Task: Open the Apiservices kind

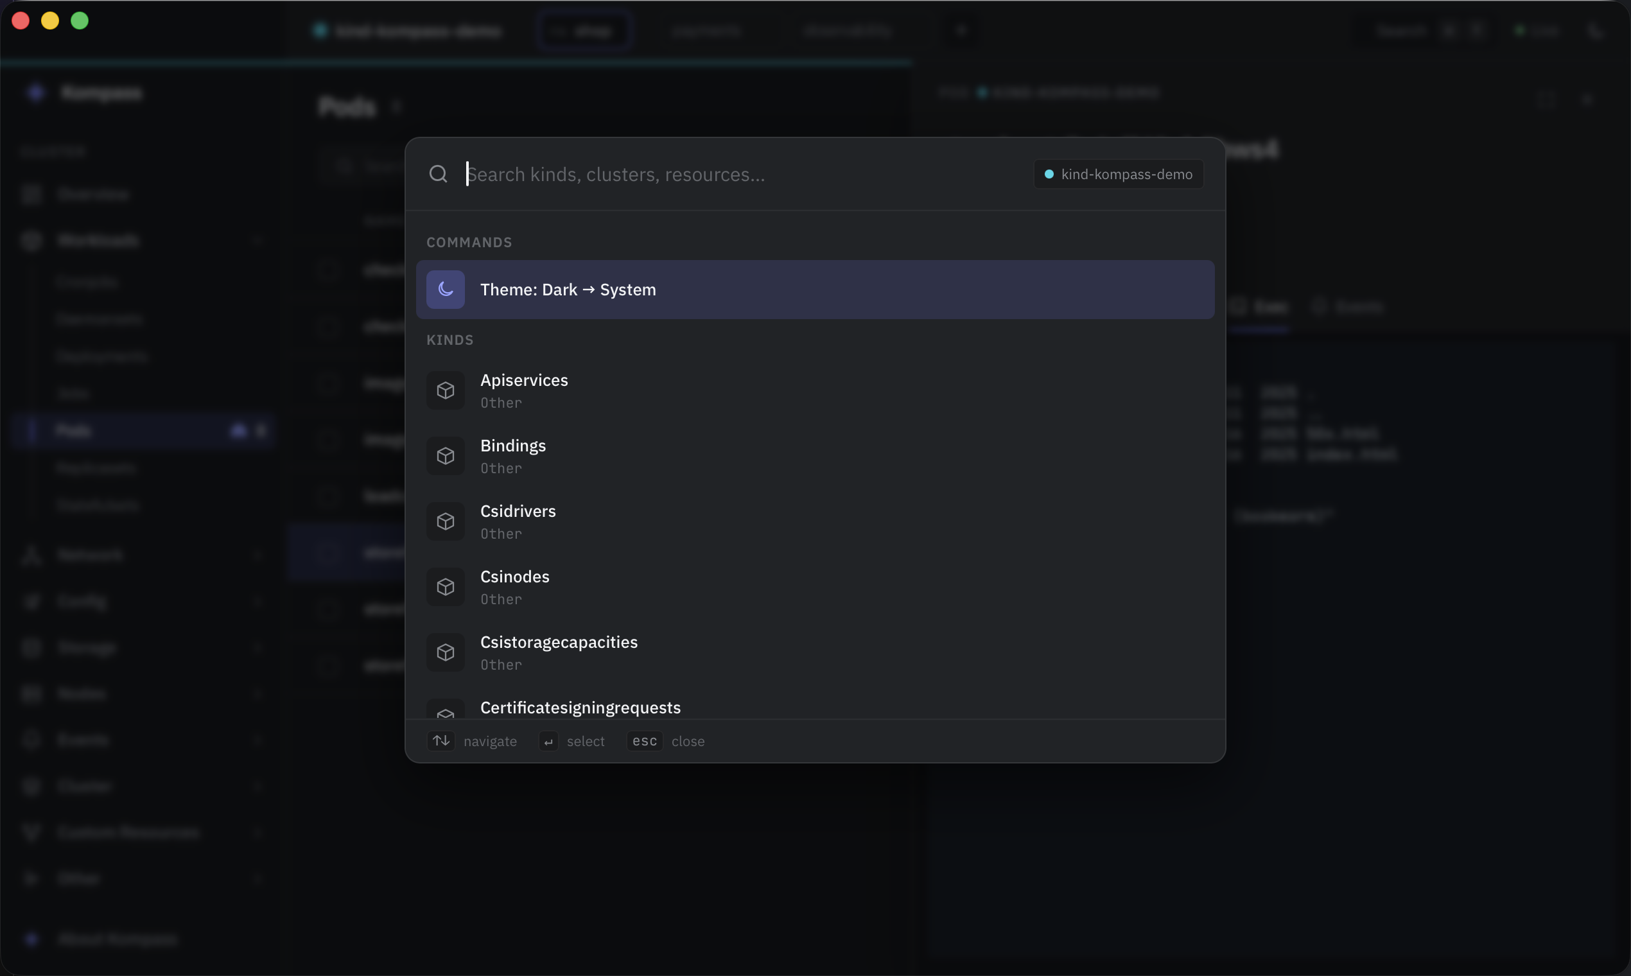Action: (x=815, y=390)
